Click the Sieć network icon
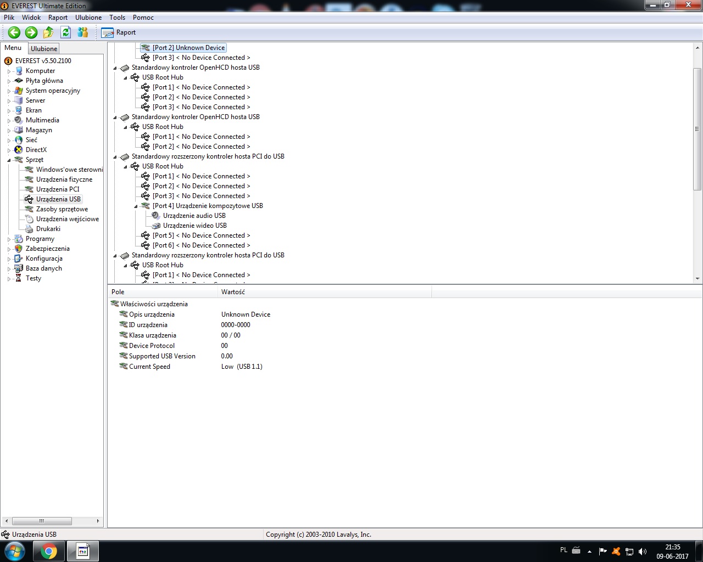The width and height of the screenshot is (703, 562). click(x=19, y=140)
